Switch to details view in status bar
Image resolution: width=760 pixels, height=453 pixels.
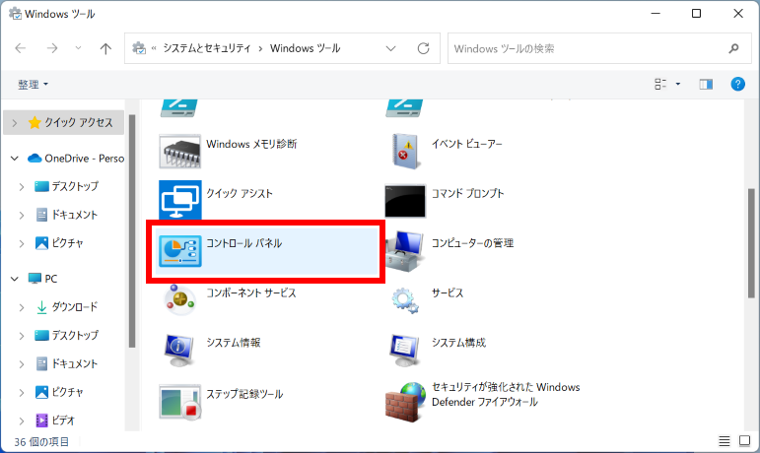coord(725,441)
